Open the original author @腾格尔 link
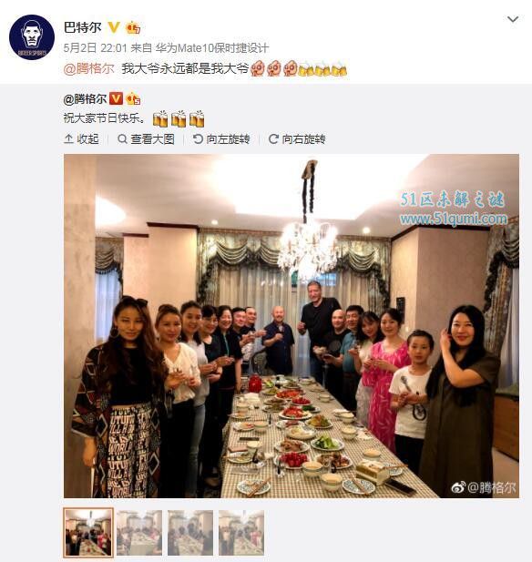532x562 pixels. [85, 98]
